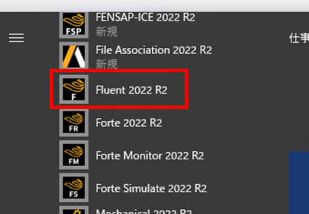Select the FENSAP-ICE 2022 R2 label
Image resolution: width=309 pixels, height=214 pixels.
[145, 17]
